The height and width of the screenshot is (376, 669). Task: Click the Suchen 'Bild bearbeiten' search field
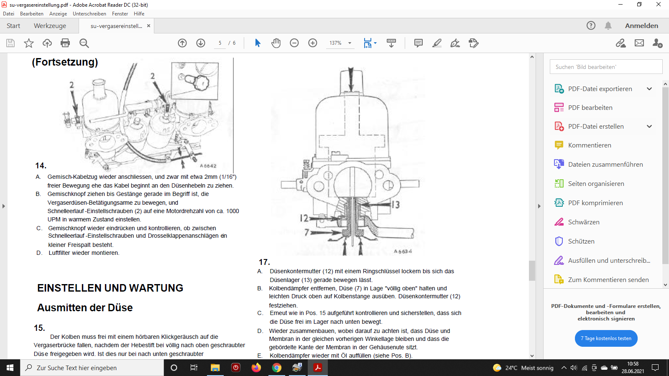606,67
